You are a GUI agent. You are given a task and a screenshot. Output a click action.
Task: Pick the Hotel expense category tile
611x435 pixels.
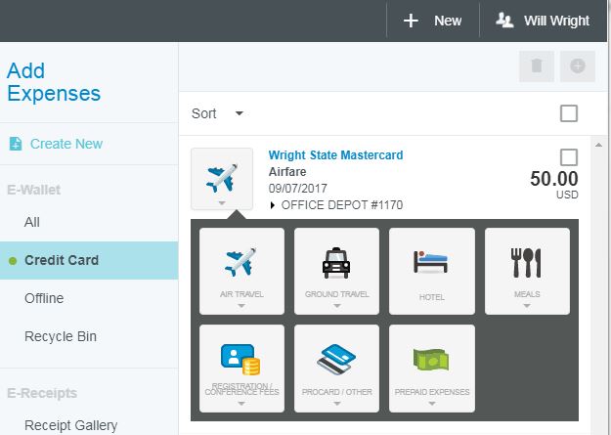point(431,270)
